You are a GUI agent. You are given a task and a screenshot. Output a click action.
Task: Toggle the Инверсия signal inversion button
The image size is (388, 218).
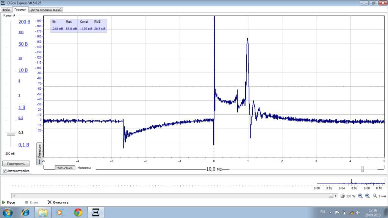click(x=39, y=154)
